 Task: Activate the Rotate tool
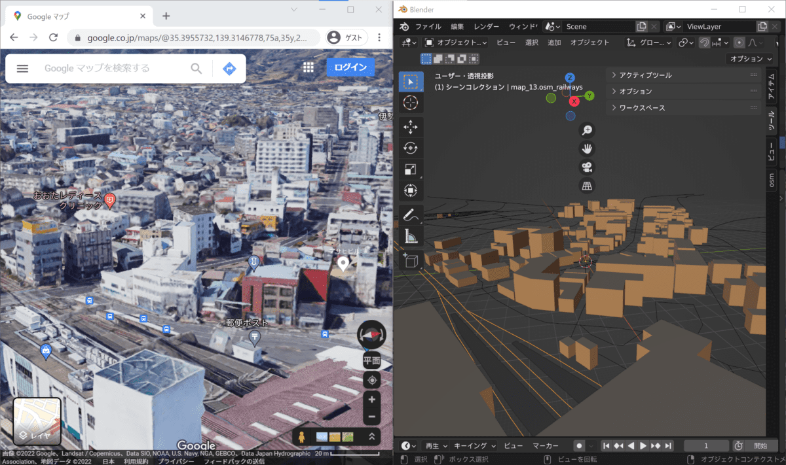[411, 148]
